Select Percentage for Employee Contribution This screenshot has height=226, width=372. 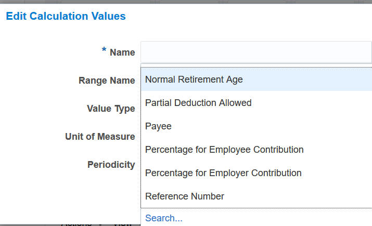pyautogui.click(x=224, y=150)
